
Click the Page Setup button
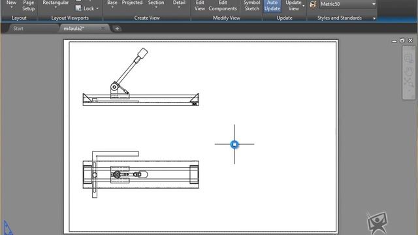click(x=28, y=5)
